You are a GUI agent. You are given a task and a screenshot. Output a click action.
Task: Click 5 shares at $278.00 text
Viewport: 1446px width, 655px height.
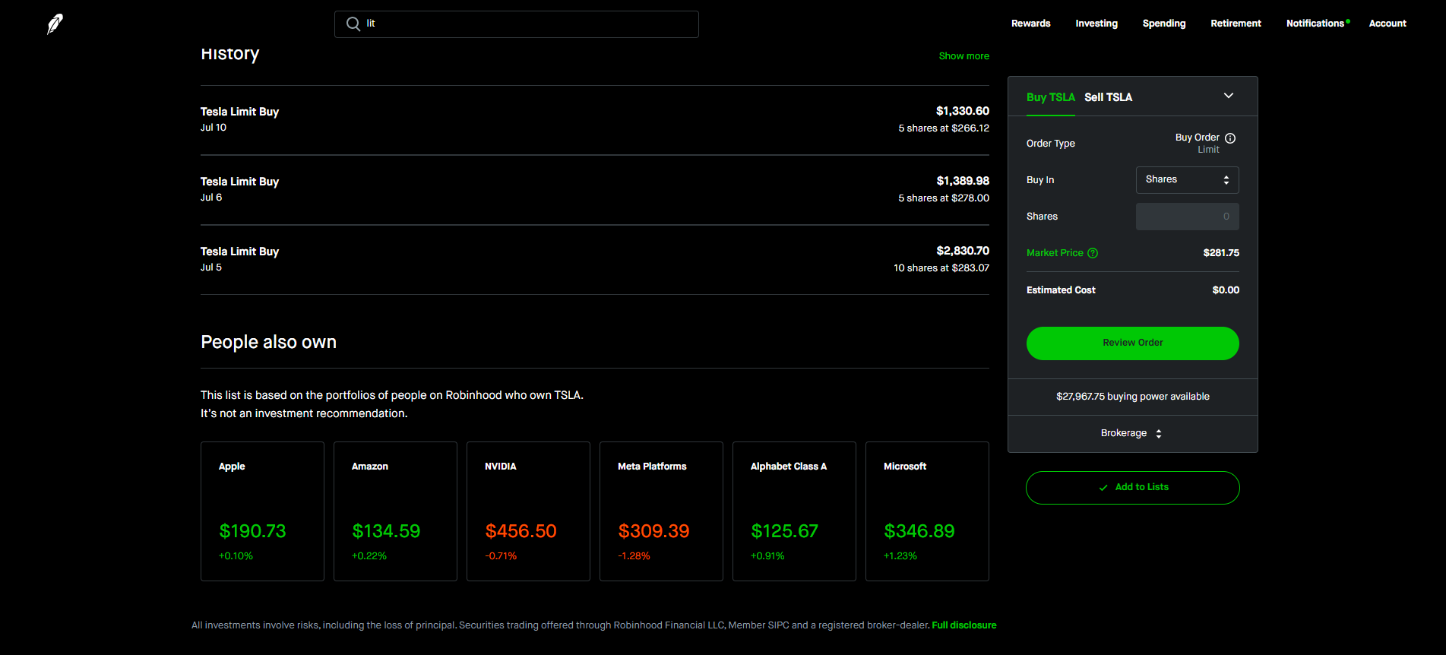(x=943, y=198)
